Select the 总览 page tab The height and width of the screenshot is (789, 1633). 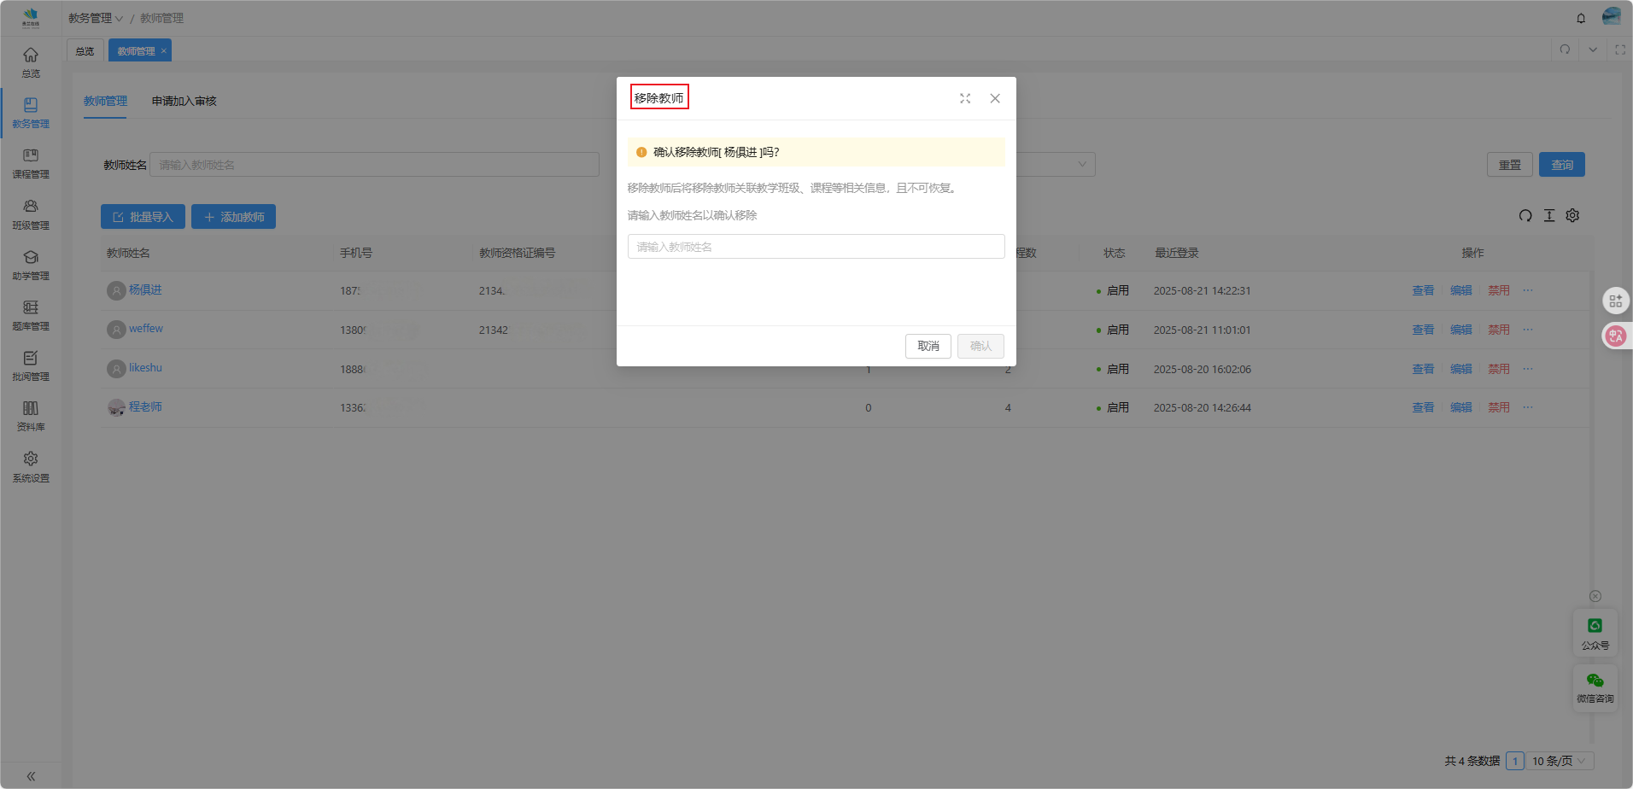click(85, 51)
